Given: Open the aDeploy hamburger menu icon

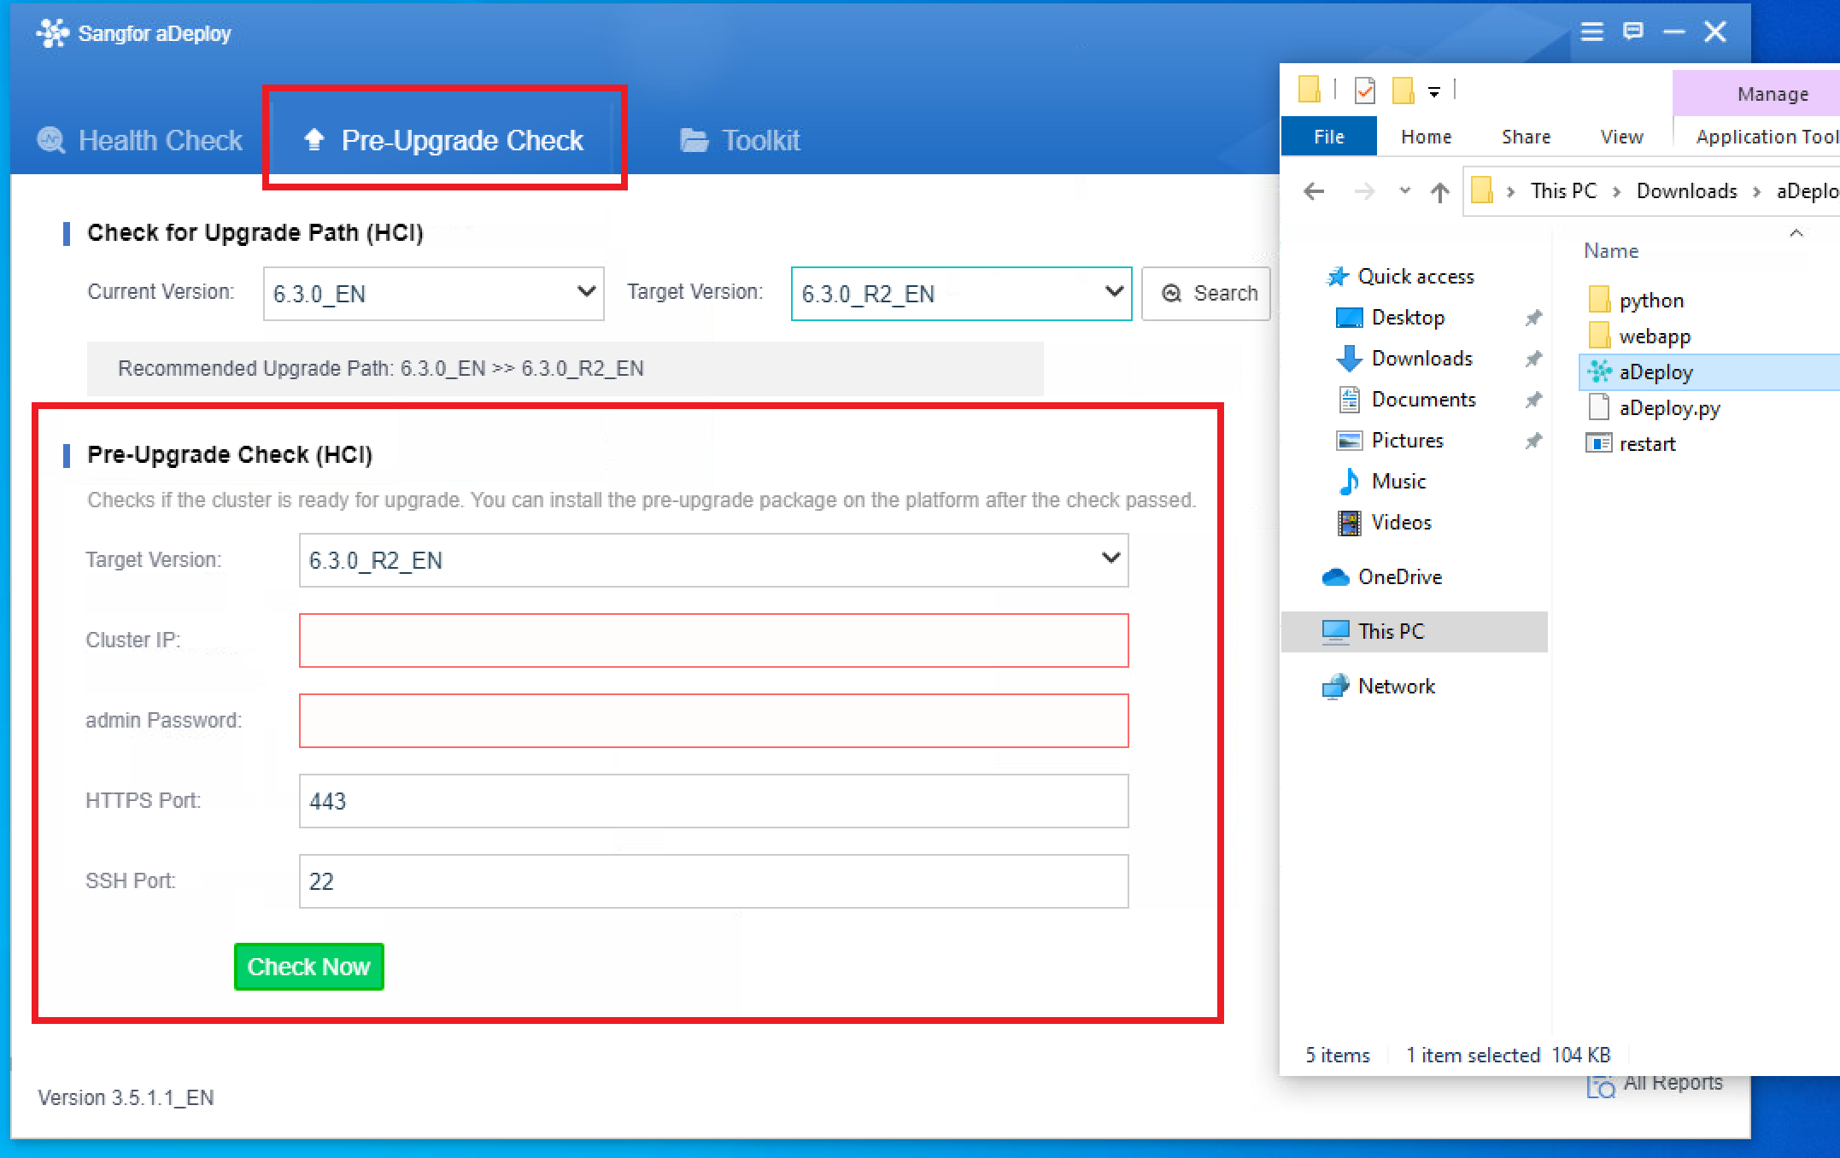Looking at the screenshot, I should [x=1591, y=32].
